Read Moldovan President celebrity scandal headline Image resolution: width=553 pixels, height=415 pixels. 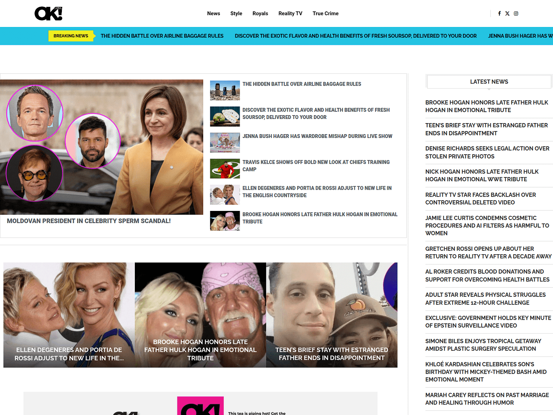pyautogui.click(x=89, y=221)
